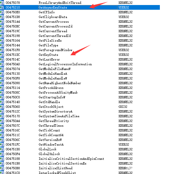Click the import icon beside GetCPInfo
Screen dimensions: 189x174
[2, 12]
